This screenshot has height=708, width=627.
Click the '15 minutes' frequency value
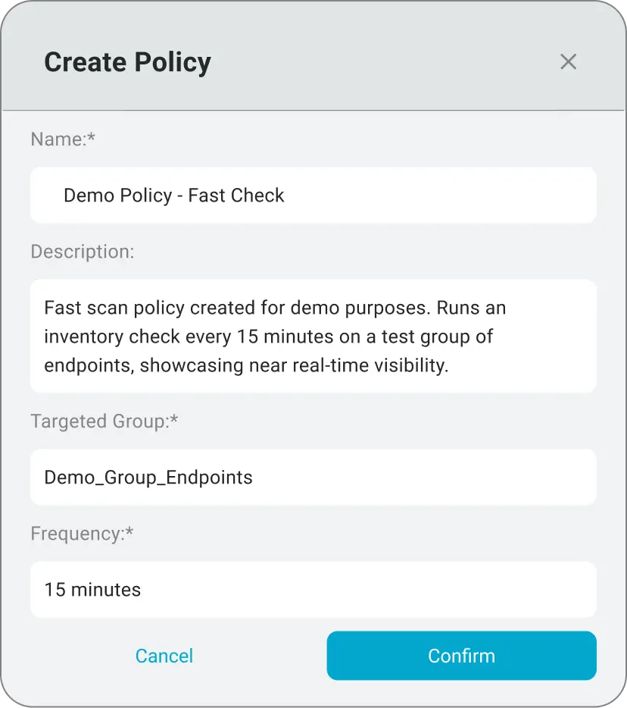[x=92, y=590]
